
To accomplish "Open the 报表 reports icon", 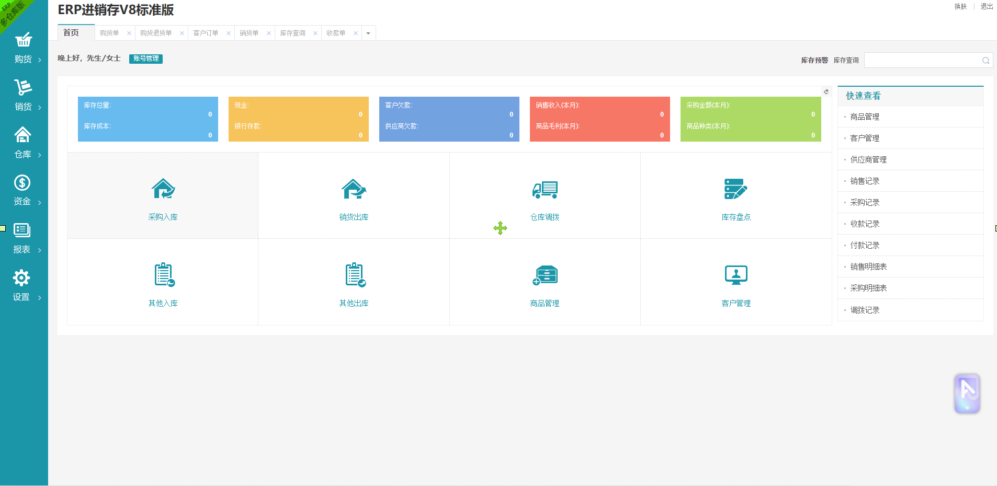I will click(22, 230).
